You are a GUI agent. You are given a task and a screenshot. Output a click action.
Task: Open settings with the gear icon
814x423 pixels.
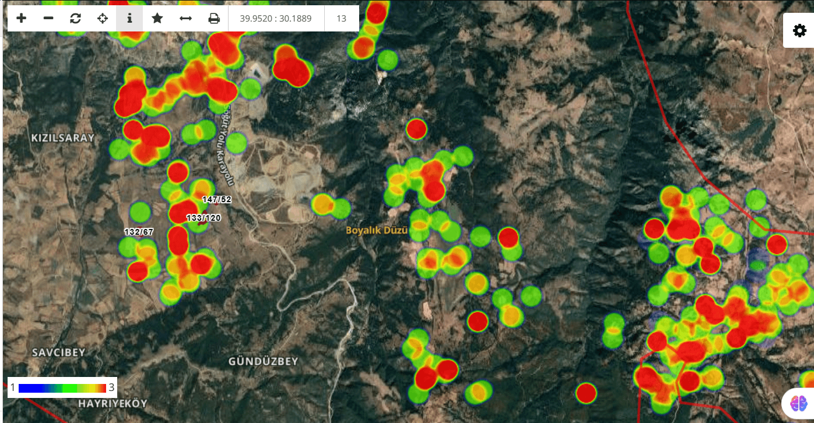[x=799, y=31]
